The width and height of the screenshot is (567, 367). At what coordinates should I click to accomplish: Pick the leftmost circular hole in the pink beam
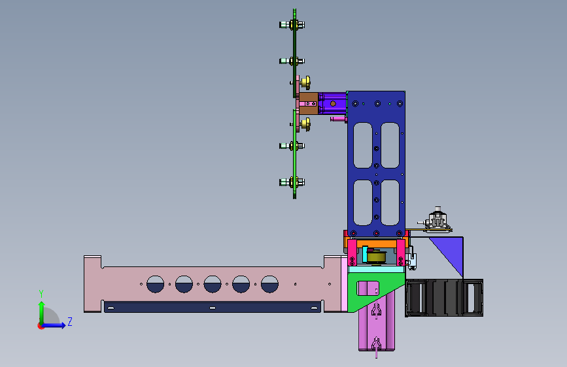pos(156,284)
